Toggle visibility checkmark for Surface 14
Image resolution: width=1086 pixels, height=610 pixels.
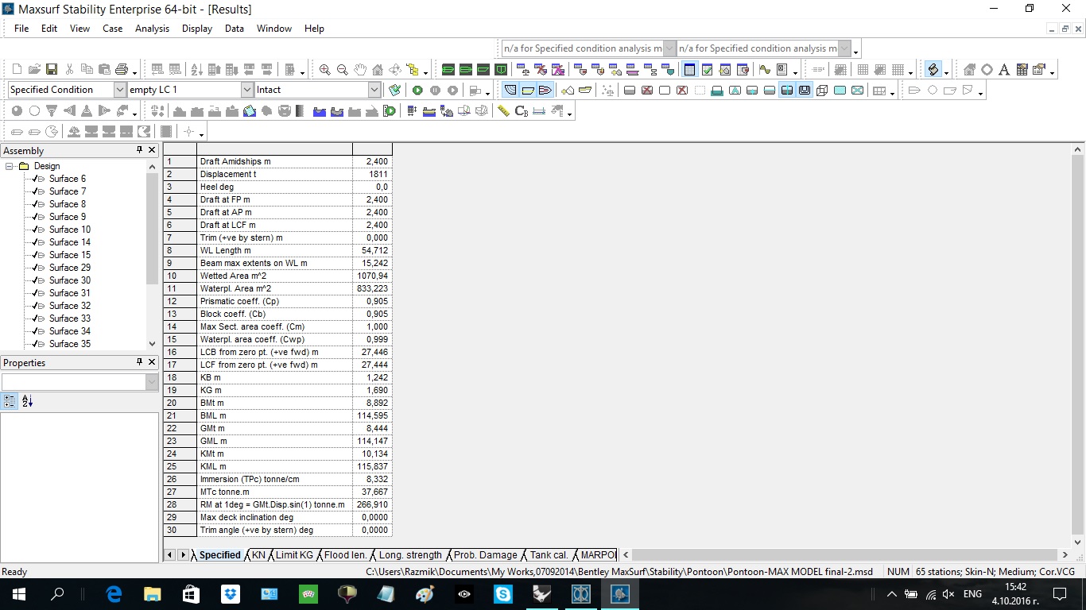coord(35,242)
